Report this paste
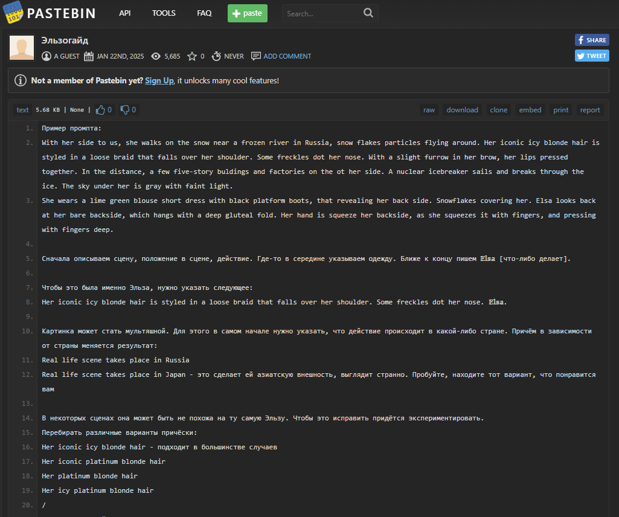Screen dimensions: 619x517 [x=590, y=110]
